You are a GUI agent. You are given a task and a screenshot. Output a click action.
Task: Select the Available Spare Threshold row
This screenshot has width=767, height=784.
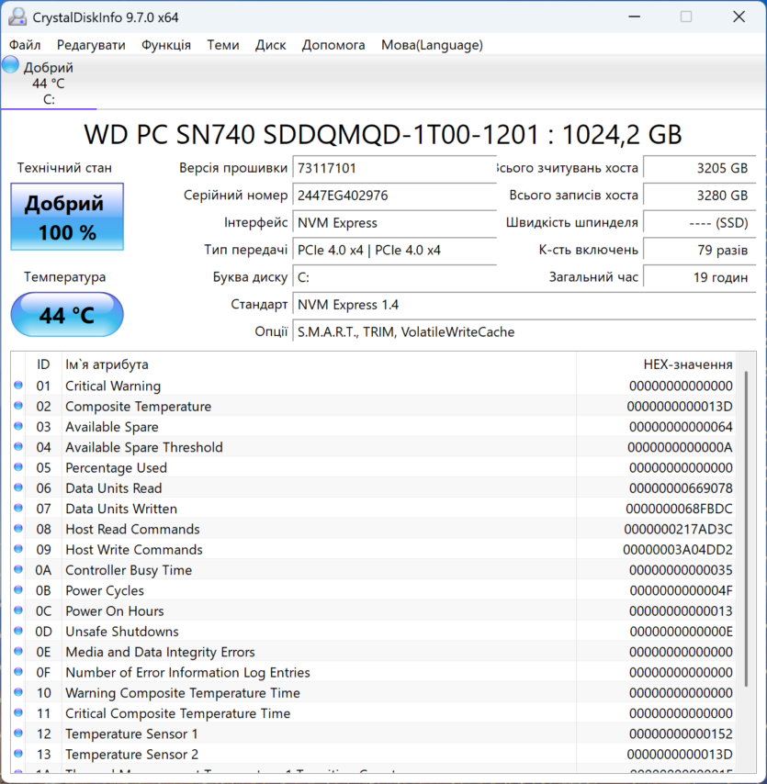click(x=373, y=447)
